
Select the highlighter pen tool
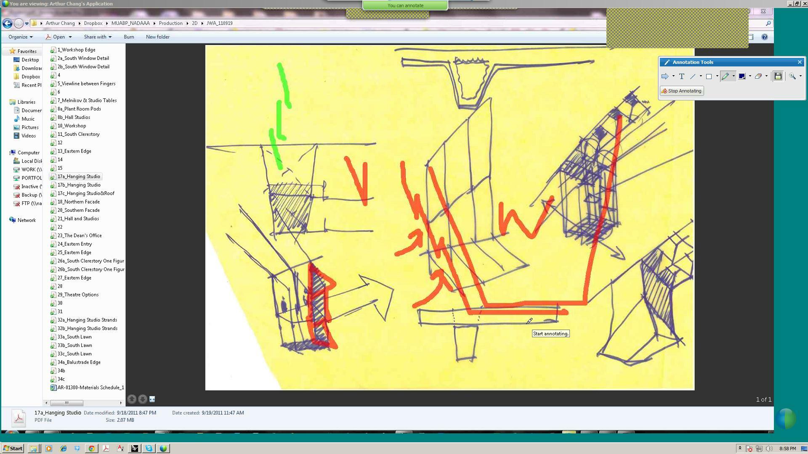click(x=725, y=76)
